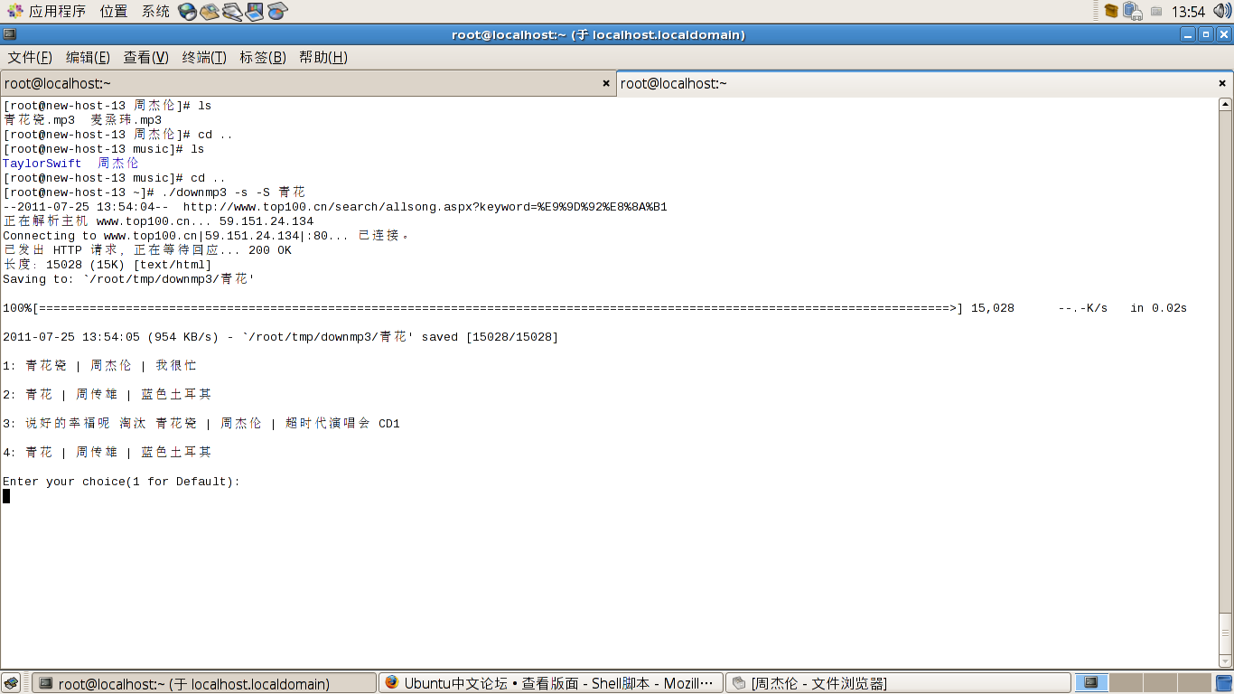This screenshot has height=694, width=1234.
Task: Maximize the terminal window
Action: click(x=1206, y=34)
